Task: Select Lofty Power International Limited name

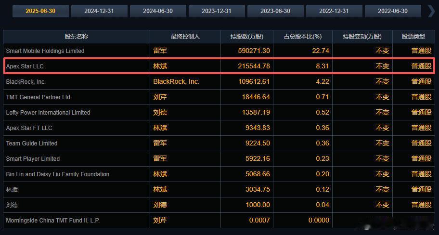Action: coord(48,113)
